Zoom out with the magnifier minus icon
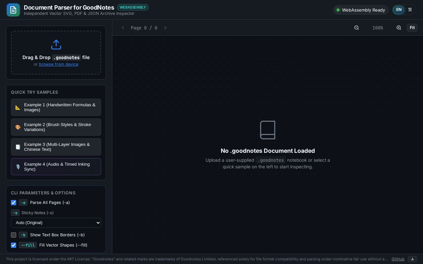 [357, 28]
